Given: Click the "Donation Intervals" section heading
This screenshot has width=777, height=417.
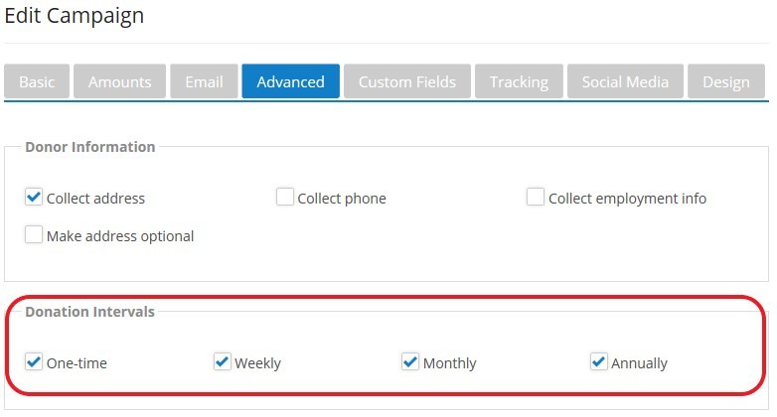Looking at the screenshot, I should tap(89, 312).
